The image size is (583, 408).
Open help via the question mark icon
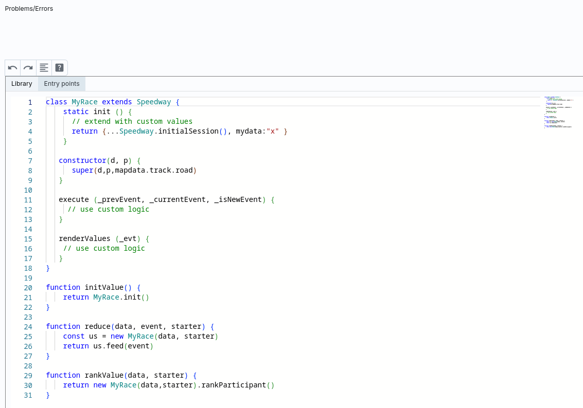click(x=59, y=67)
